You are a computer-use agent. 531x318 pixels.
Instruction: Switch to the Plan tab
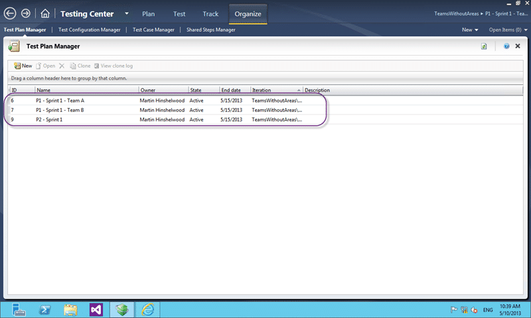click(148, 14)
